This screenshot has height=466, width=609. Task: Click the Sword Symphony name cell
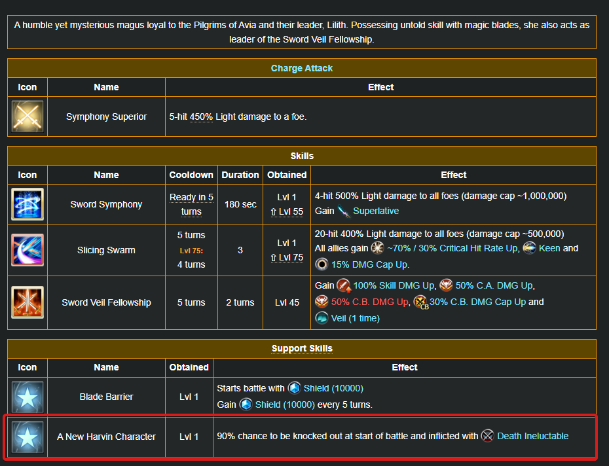coord(107,204)
